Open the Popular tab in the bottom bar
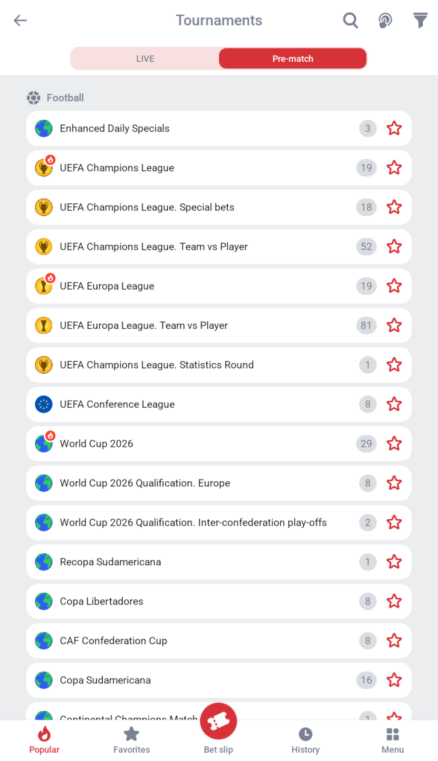Viewport: 438px width, 761px height. point(44,739)
